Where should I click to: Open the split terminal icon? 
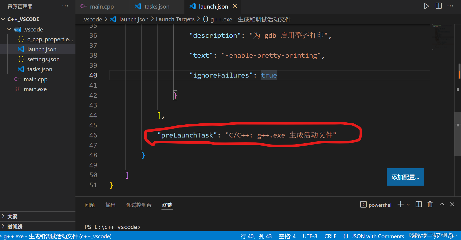418,204
